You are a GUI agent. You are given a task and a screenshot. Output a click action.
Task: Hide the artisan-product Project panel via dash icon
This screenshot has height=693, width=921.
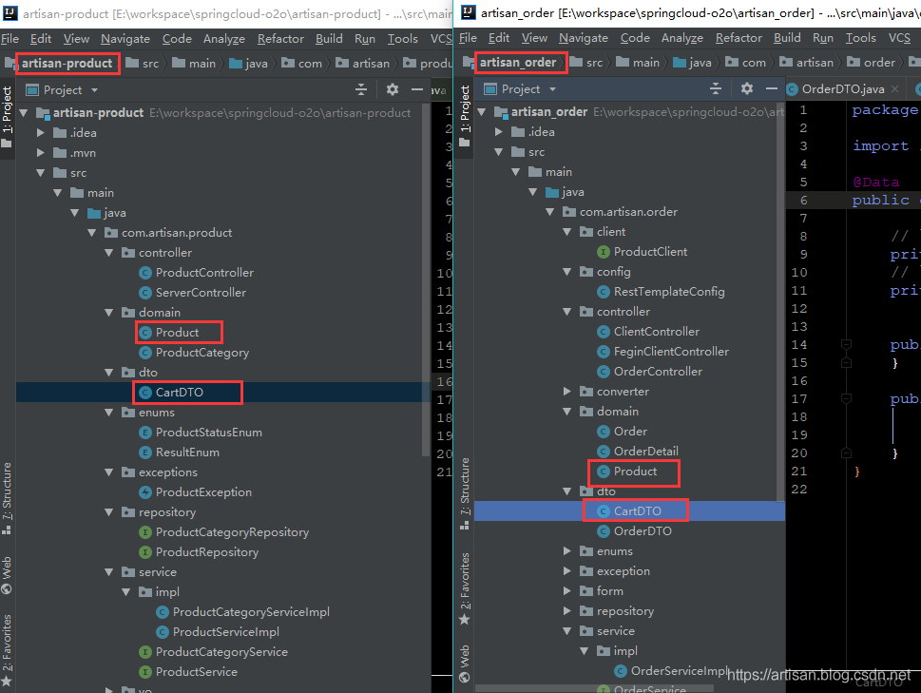(x=416, y=89)
